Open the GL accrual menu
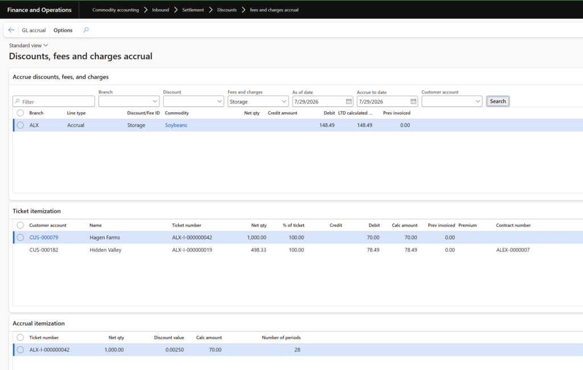 [34, 30]
